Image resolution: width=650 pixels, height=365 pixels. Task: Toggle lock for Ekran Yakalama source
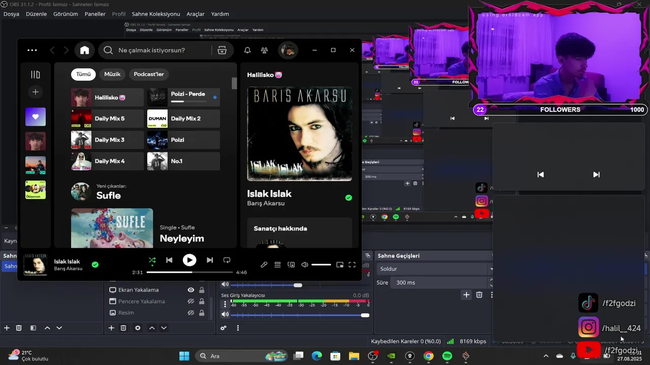[x=202, y=290]
